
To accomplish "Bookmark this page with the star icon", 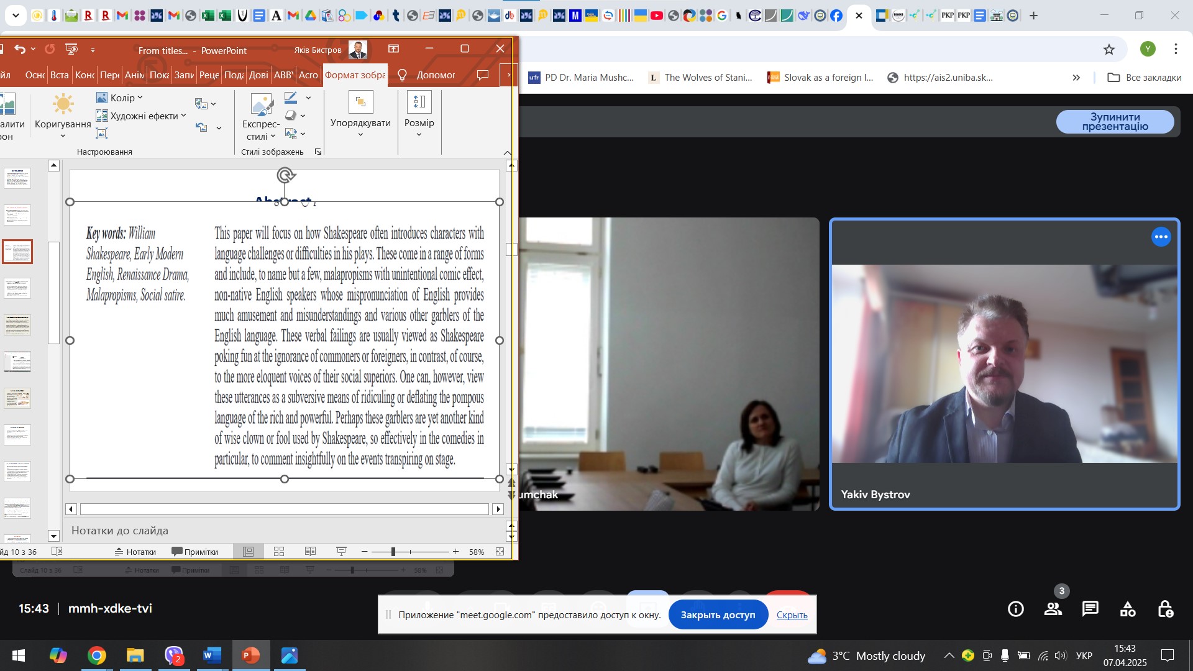I will (x=1109, y=49).
